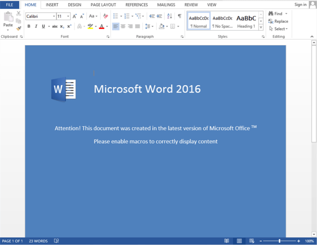Viewport: 317px width, 245px height.
Task: Apply subscript formatting
Action: point(62,26)
